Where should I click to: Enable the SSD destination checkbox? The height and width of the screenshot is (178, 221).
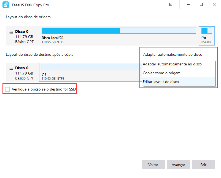click(7, 89)
